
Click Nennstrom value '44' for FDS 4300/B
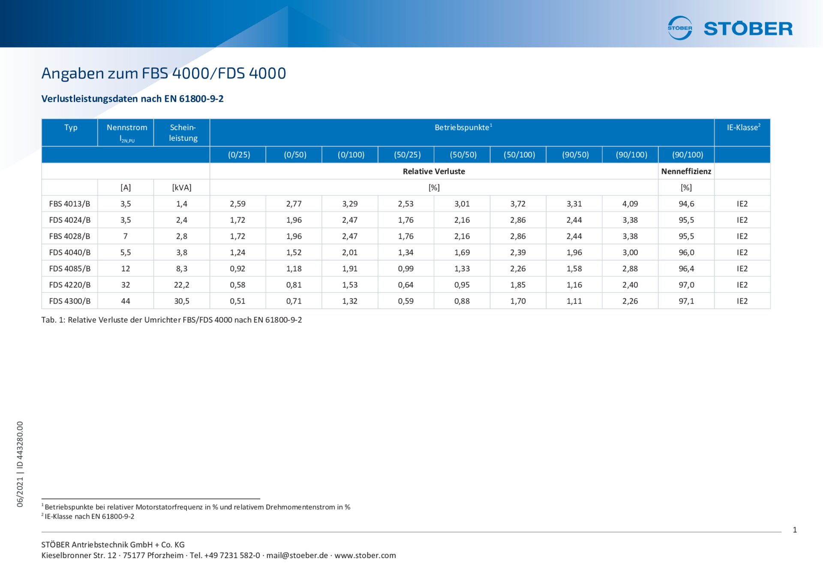[126, 301]
